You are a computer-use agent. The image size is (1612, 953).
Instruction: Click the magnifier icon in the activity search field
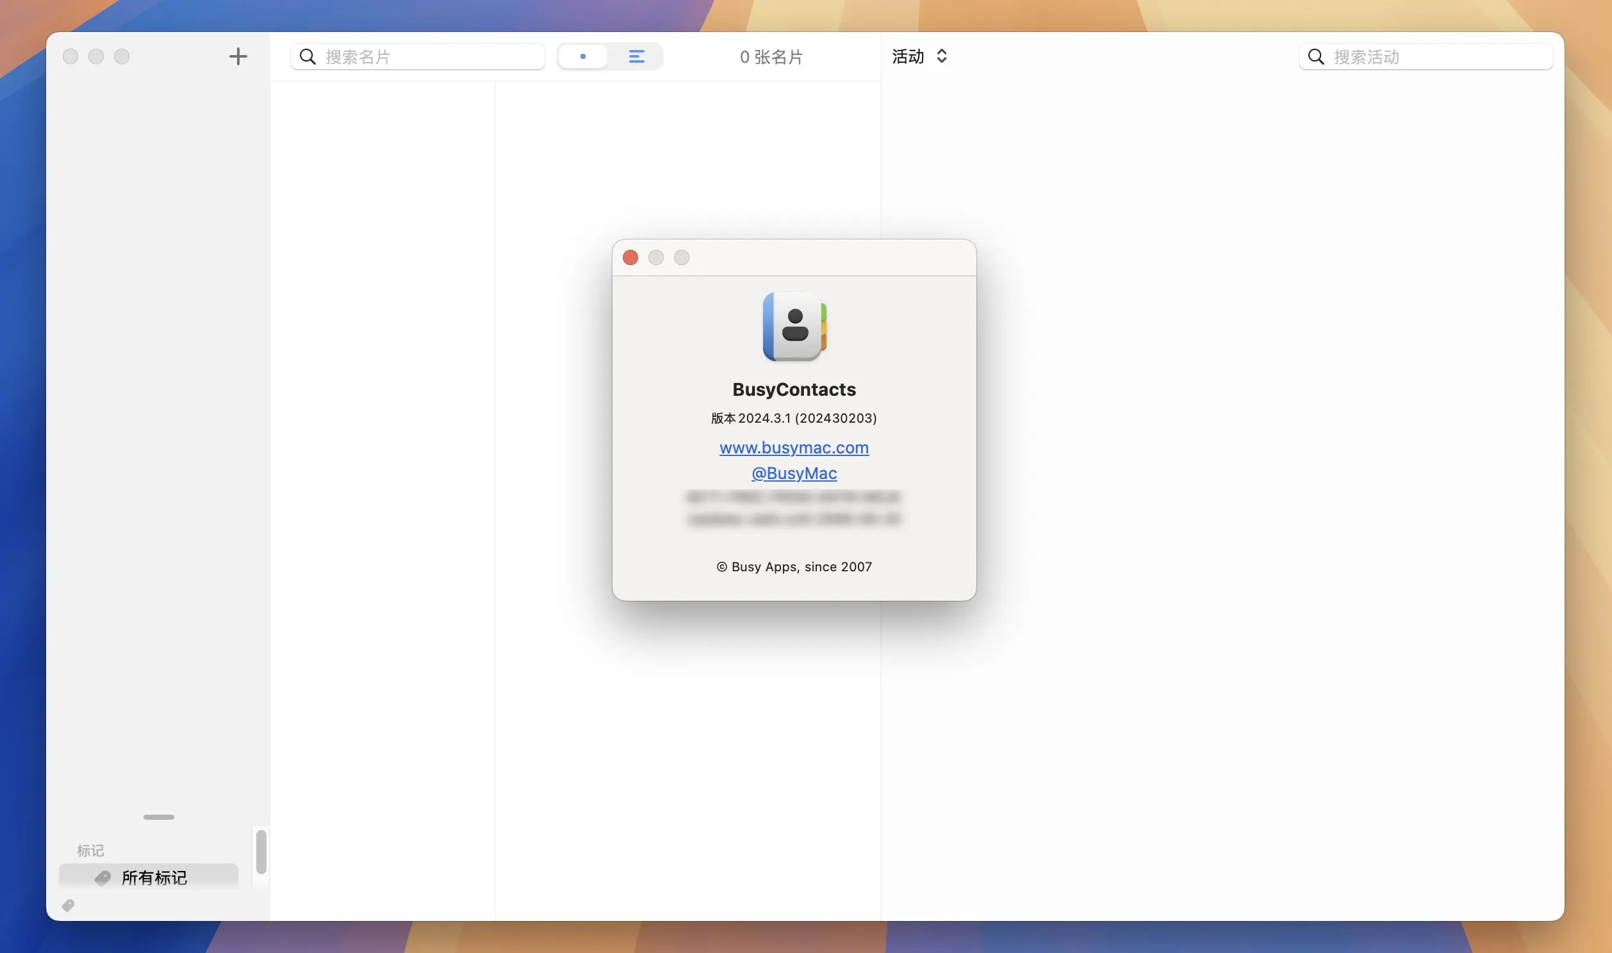click(x=1316, y=56)
